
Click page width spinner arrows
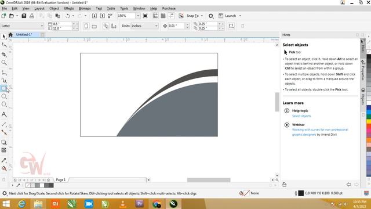pos(75,24)
